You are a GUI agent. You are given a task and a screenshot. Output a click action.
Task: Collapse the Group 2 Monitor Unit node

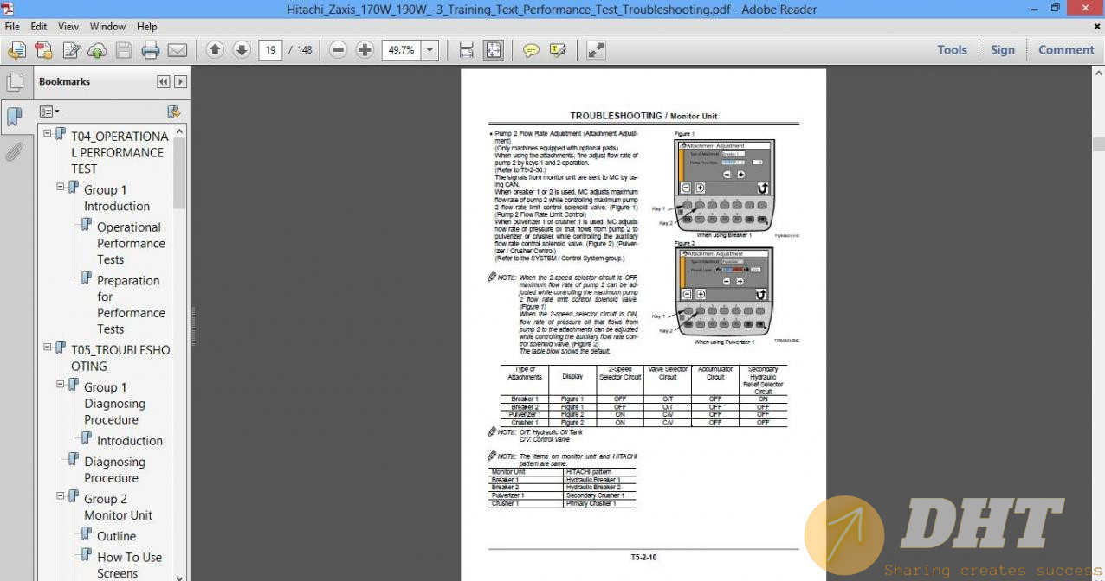tap(61, 496)
